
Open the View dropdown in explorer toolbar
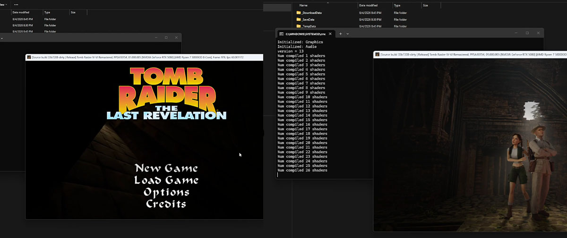3,4
